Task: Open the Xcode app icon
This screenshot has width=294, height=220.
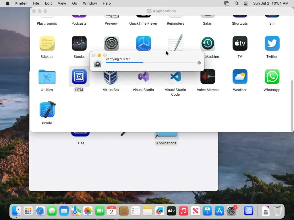Action: pyautogui.click(x=48, y=110)
